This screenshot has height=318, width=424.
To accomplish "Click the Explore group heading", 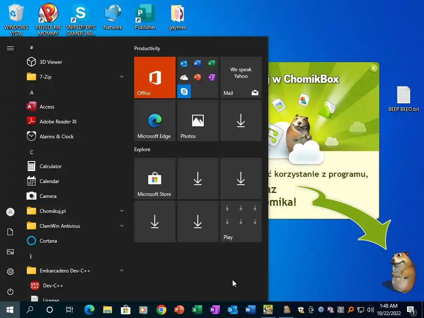I will pos(142,149).
